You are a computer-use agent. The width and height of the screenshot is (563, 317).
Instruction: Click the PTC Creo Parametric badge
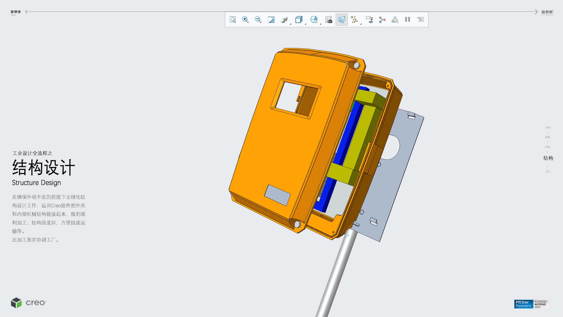[x=523, y=304]
